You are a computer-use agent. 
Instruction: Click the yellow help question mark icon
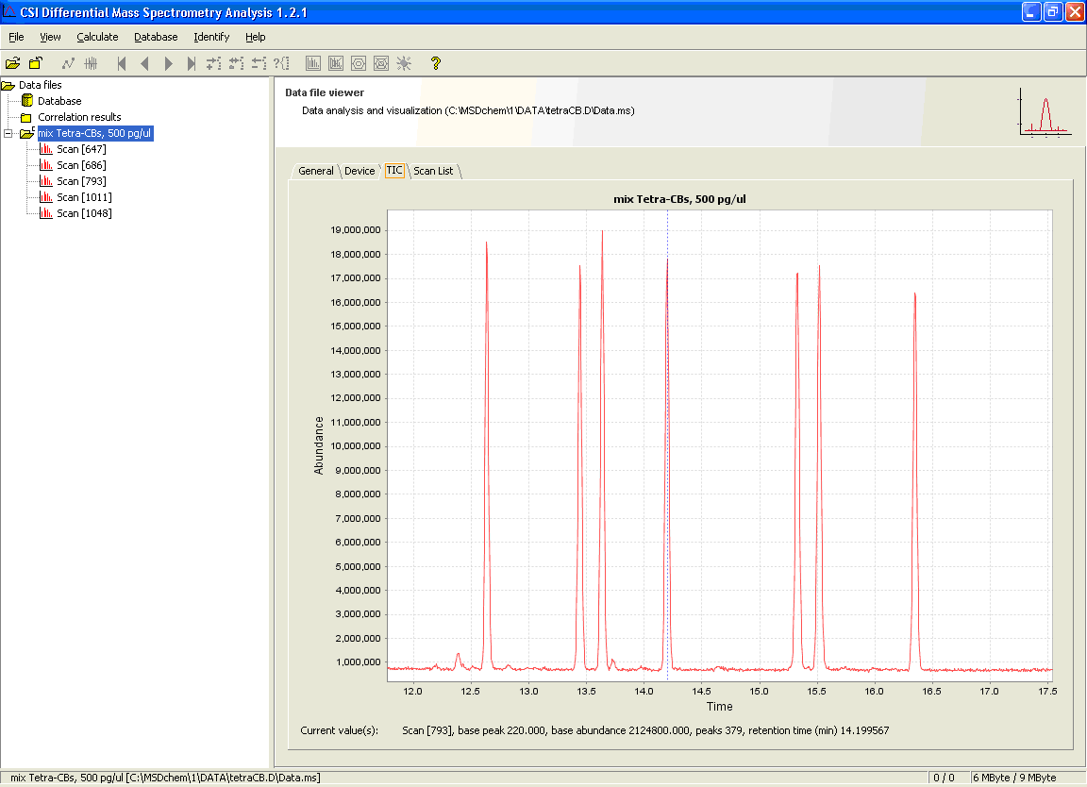435,63
